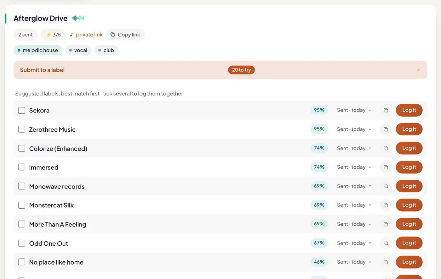
Task: Select the Colorize (Enhanced) checkbox
Action: pos(22,148)
